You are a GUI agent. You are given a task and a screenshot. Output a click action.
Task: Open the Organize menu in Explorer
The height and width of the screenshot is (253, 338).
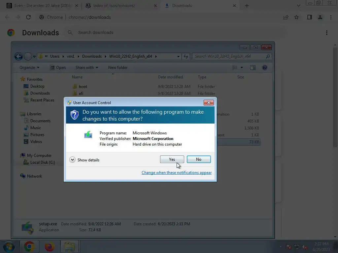click(29, 68)
